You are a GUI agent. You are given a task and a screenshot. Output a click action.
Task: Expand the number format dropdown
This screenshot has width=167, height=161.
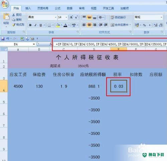click(x=161, y=17)
